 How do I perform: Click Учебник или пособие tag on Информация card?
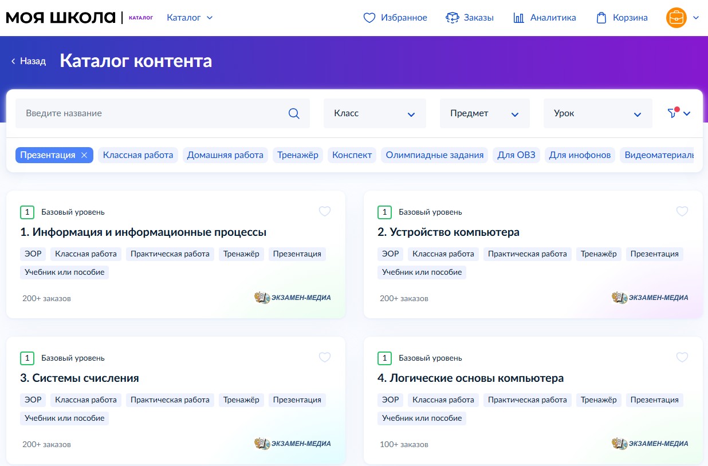coord(64,273)
